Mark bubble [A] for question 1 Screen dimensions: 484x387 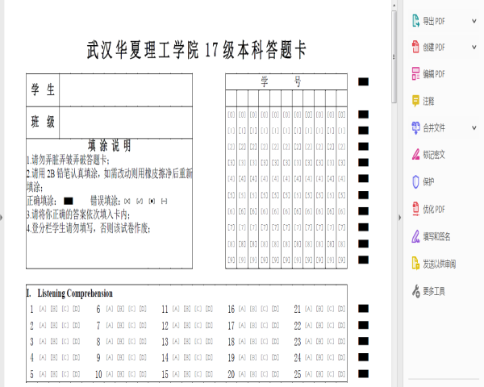43,309
